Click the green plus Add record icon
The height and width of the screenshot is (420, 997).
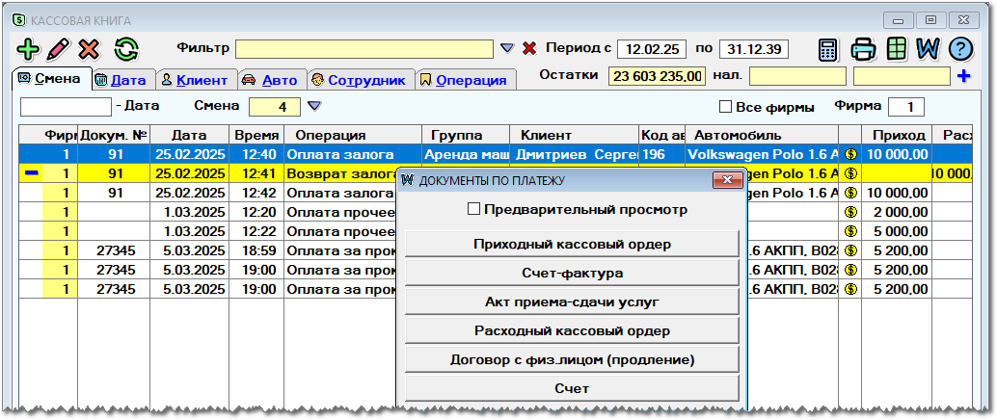pos(28,49)
